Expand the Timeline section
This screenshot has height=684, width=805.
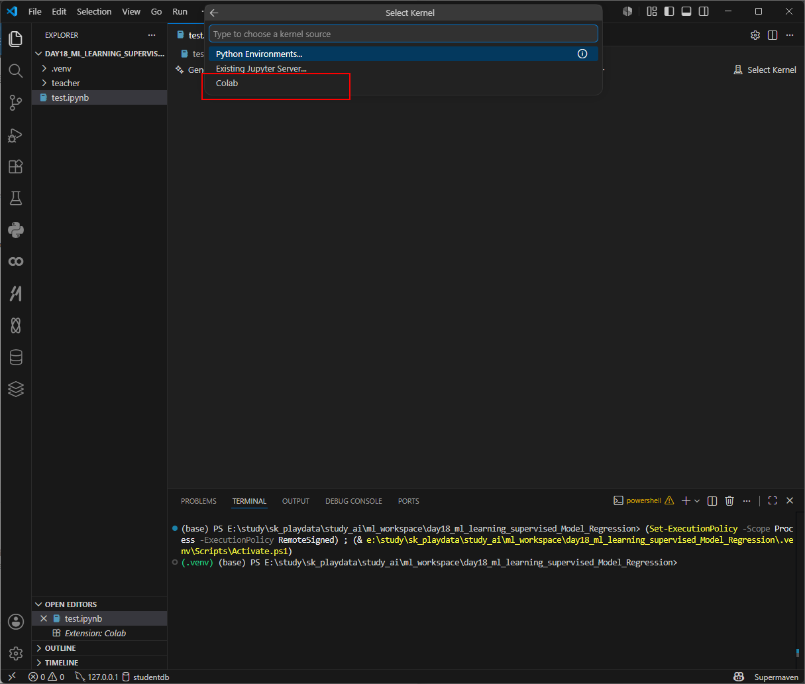99,662
